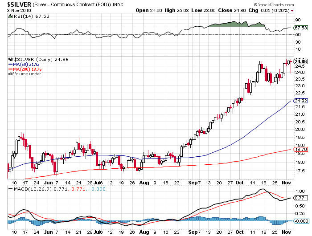Screen dimensions: 312x236
Task: Click the RSI(14) 67.53 indicator label
Action: tap(32, 16)
